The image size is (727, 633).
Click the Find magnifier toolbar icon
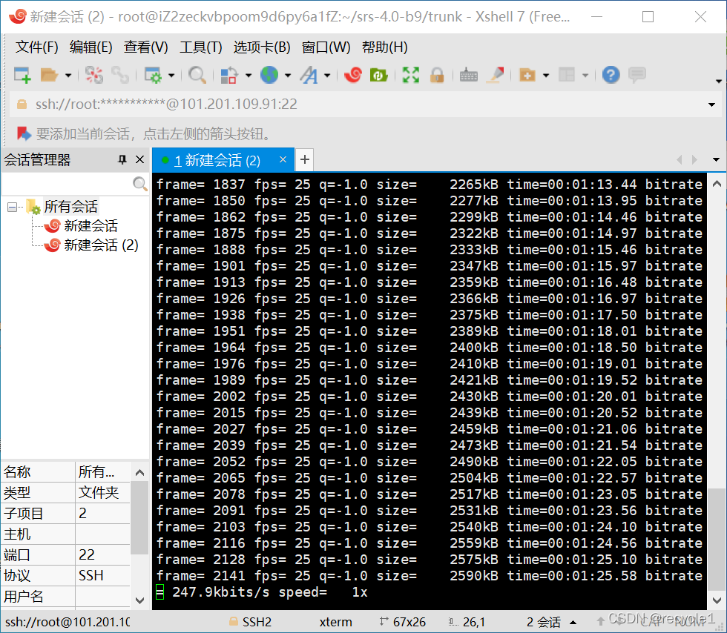coord(197,75)
